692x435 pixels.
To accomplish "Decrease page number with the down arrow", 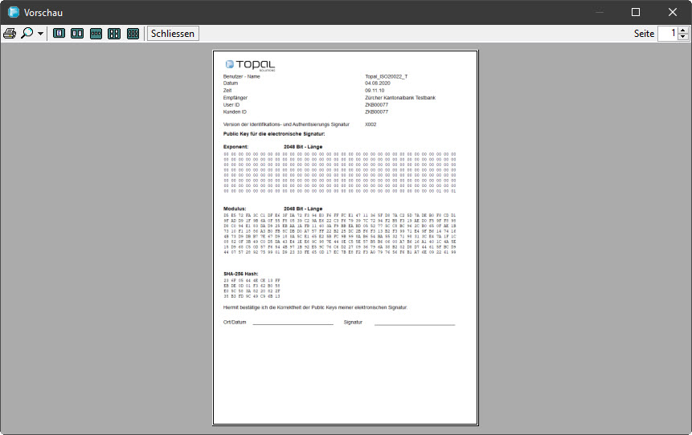I will coord(682,37).
